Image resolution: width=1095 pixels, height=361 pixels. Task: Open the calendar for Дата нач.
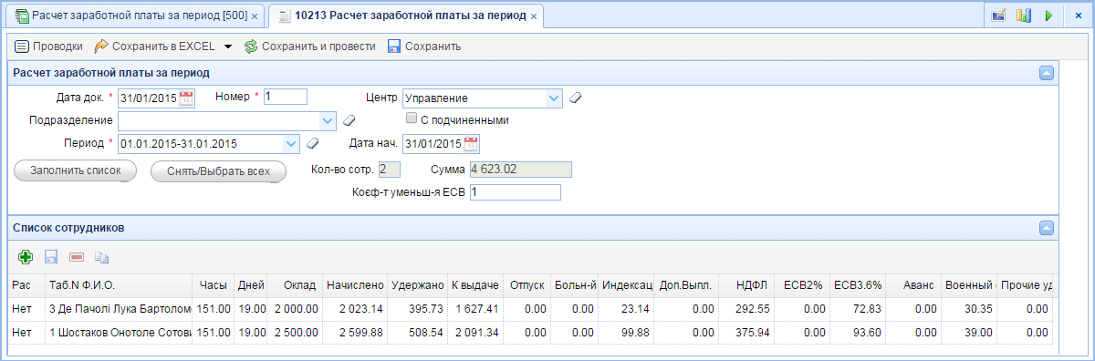472,143
